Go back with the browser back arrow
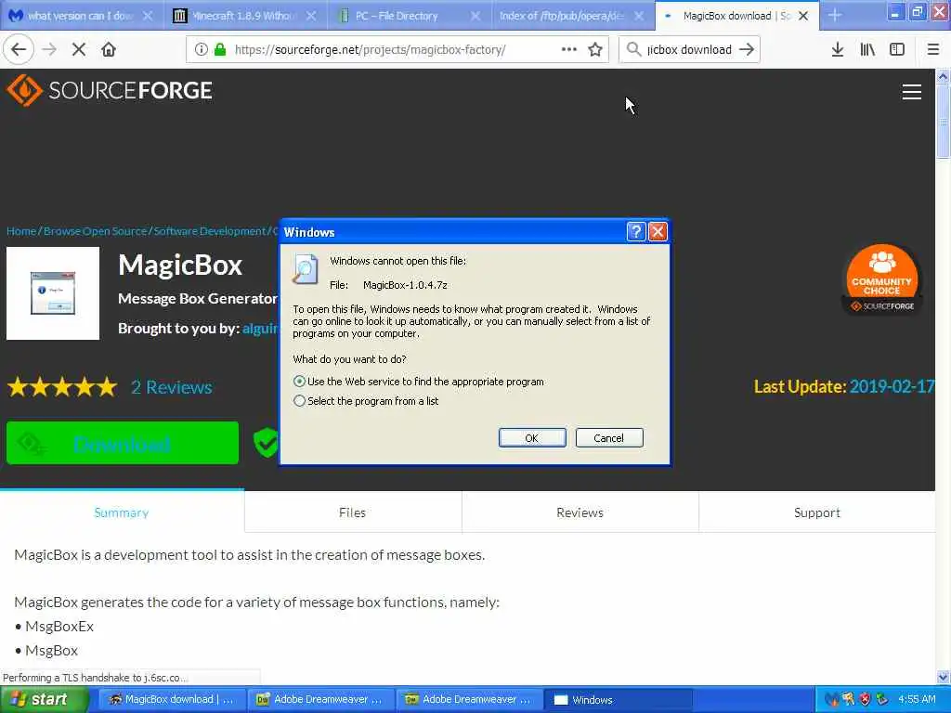951x713 pixels. click(19, 50)
